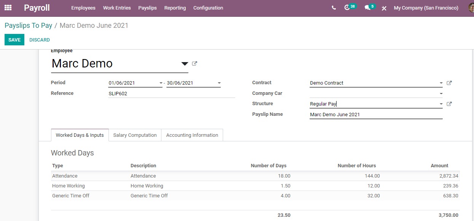Sort by Description column header
Screen dimensions: 474x221
(144, 166)
